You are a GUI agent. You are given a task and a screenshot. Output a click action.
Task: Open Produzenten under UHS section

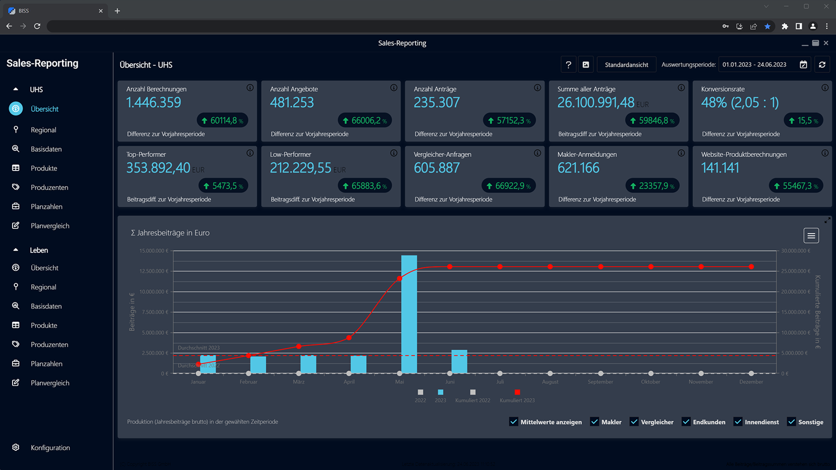pos(49,187)
